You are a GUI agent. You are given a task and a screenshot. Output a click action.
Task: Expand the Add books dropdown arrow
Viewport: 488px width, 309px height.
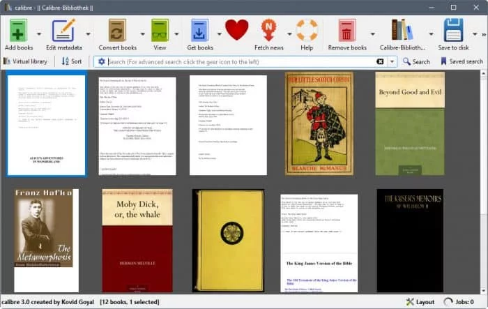38,33
